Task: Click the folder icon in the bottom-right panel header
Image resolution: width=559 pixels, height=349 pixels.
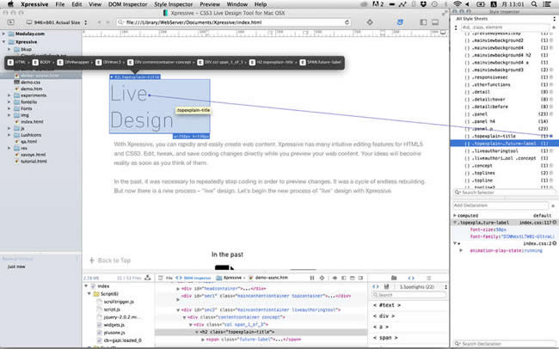Action: tap(394, 278)
